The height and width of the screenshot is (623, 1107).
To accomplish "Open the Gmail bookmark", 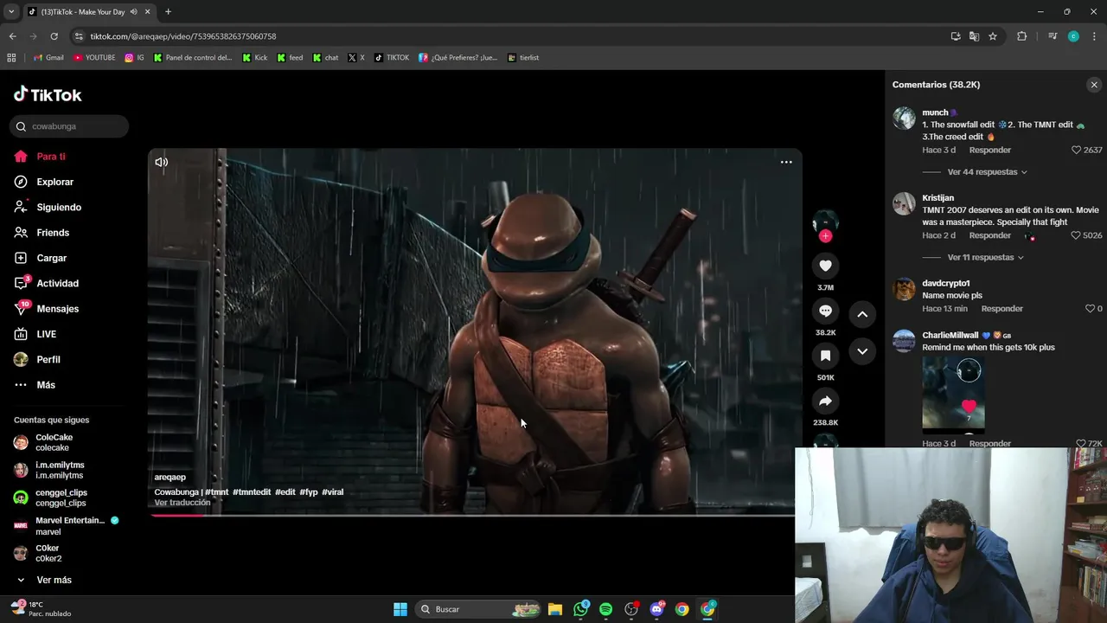I will point(48,58).
